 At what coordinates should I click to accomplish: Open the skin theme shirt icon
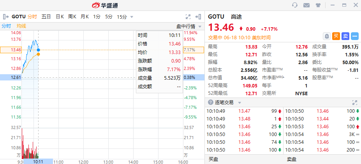[318, 5]
